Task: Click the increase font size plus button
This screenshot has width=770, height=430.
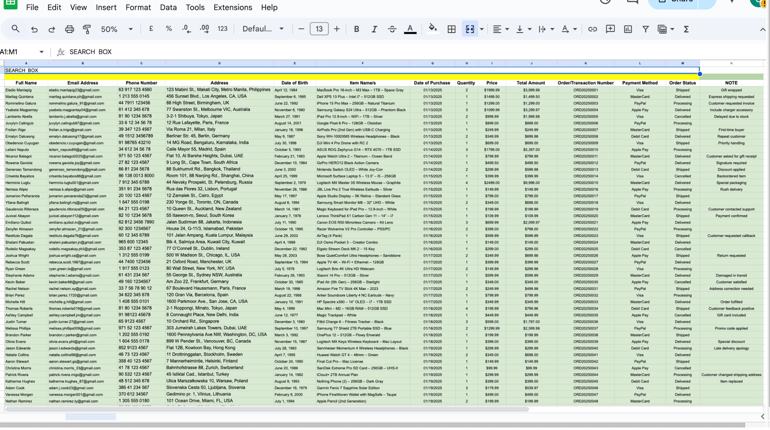Action: click(336, 29)
